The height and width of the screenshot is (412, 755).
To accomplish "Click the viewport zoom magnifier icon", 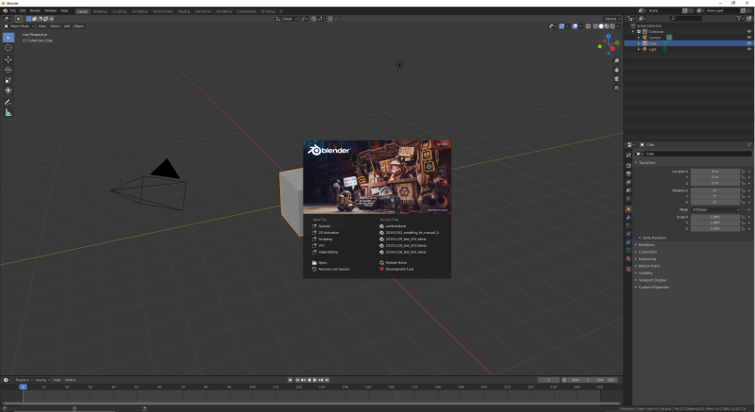I will (x=616, y=61).
